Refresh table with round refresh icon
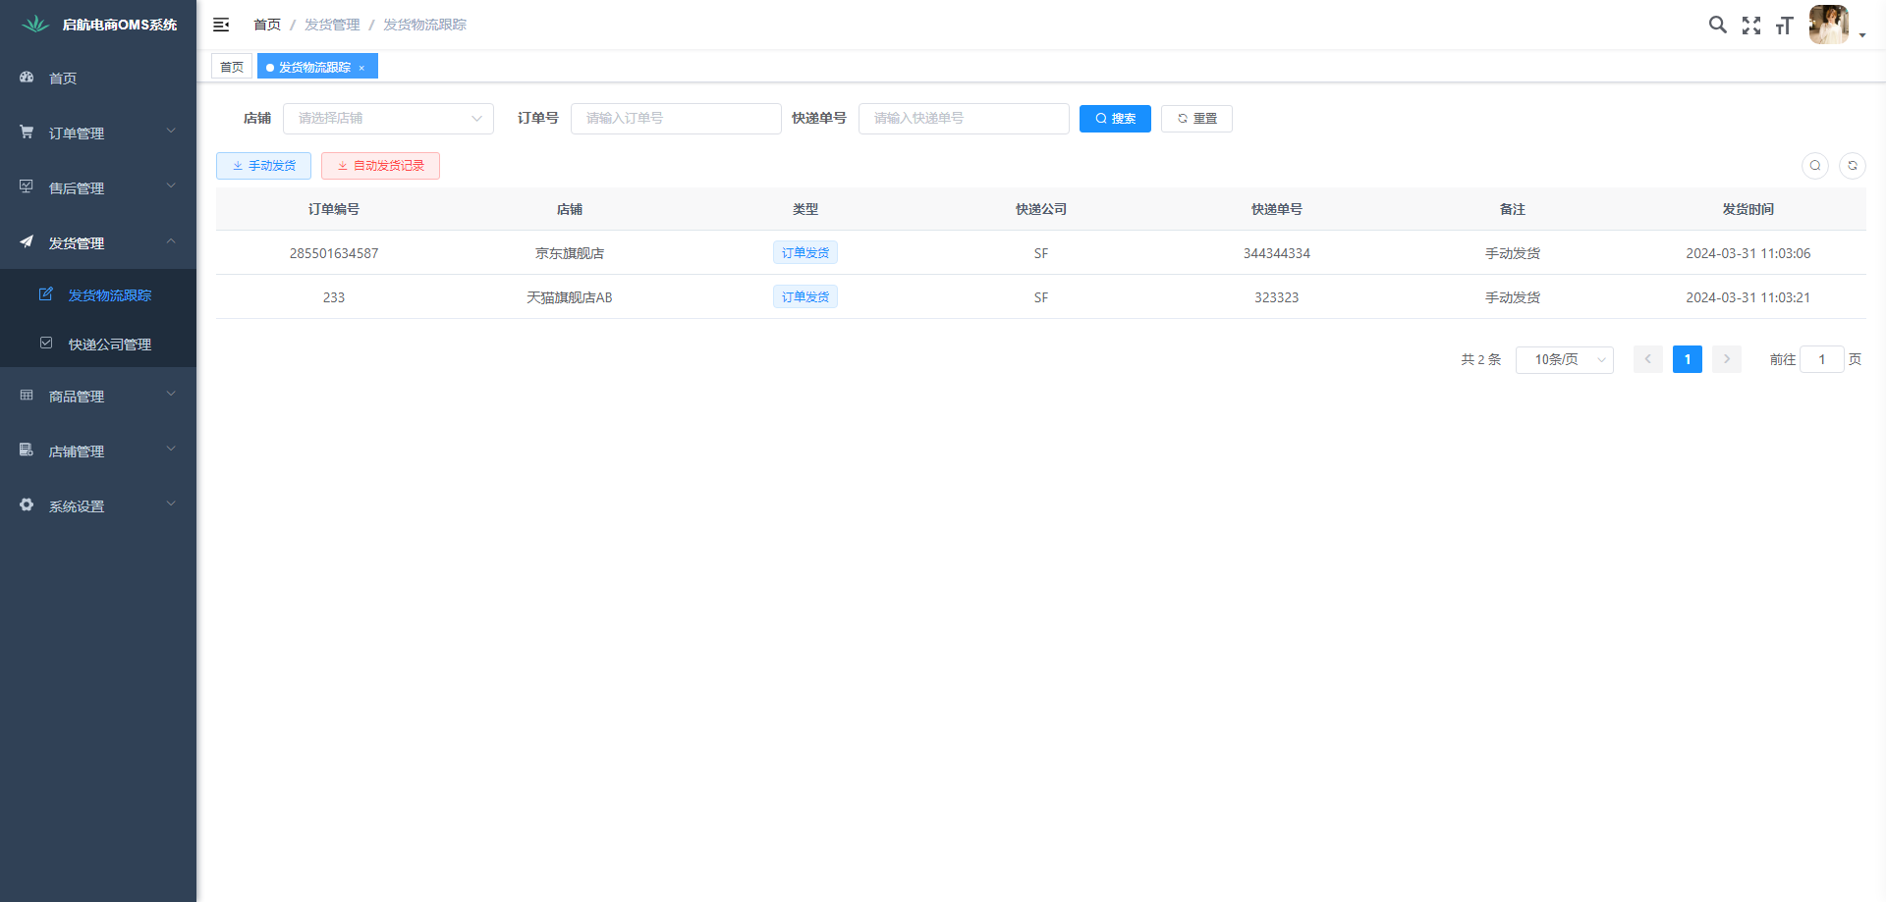The width and height of the screenshot is (1886, 902). point(1852,166)
